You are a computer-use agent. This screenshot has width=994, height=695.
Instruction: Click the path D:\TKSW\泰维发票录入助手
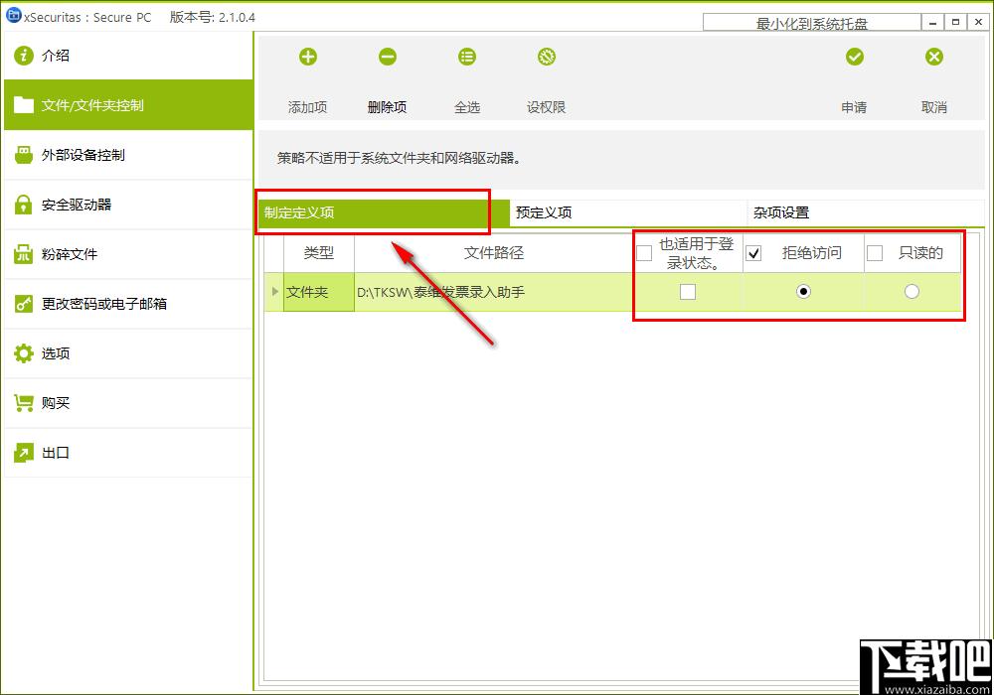click(441, 293)
